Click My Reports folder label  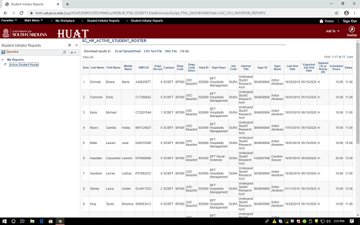coord(15,60)
